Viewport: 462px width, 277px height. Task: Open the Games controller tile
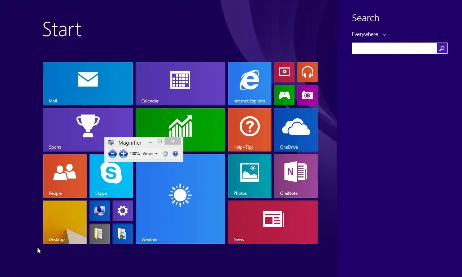(x=284, y=95)
